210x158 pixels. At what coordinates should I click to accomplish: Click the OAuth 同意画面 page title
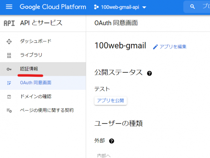[x=116, y=23]
